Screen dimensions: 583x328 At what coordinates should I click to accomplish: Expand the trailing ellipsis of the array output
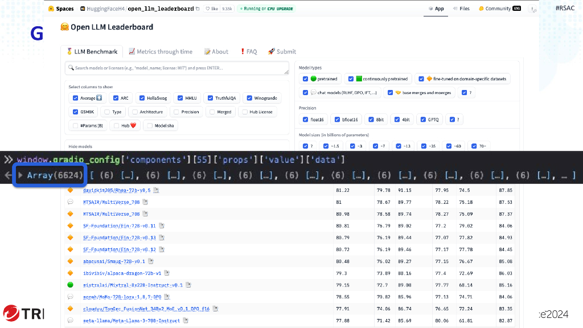tap(568, 175)
